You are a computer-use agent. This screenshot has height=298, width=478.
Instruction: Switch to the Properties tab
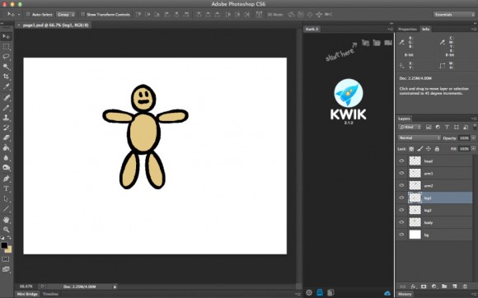coord(408,29)
